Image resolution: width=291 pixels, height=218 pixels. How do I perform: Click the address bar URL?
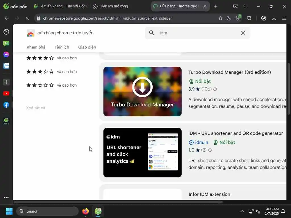[107, 18]
